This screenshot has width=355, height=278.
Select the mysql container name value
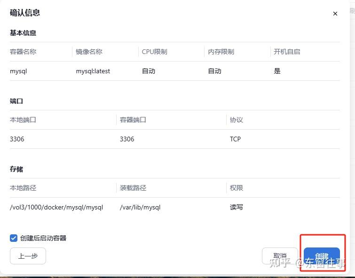pyautogui.click(x=19, y=71)
